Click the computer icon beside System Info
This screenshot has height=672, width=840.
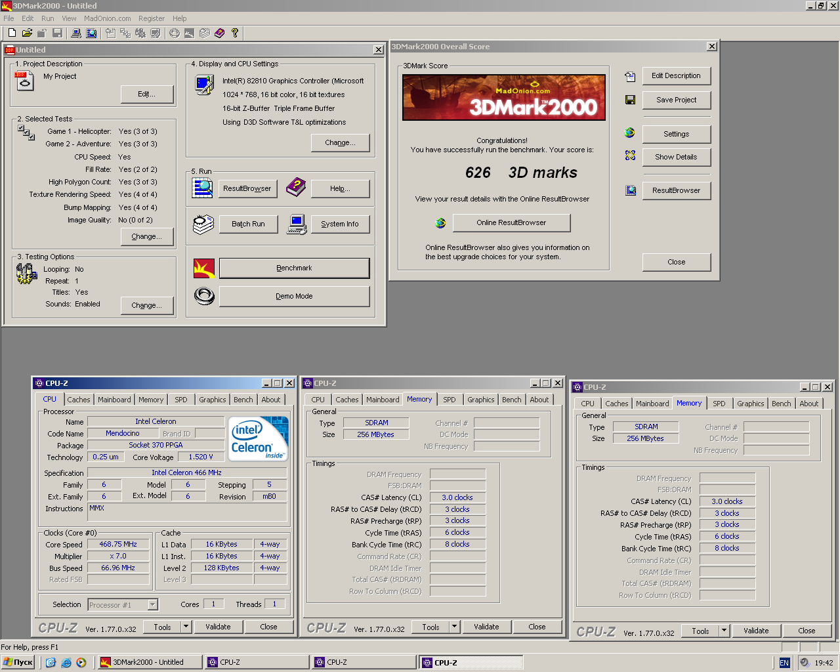point(297,224)
